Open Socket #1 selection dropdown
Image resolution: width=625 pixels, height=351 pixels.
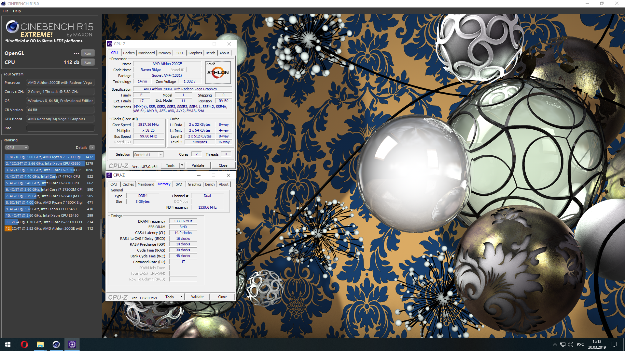[148, 155]
